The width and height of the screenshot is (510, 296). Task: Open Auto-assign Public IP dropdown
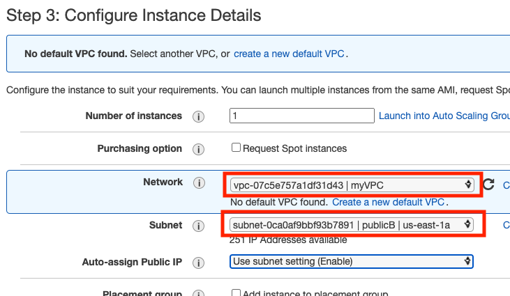(x=351, y=261)
